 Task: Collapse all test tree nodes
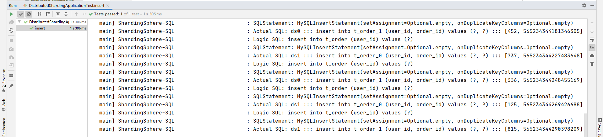(x=66, y=14)
